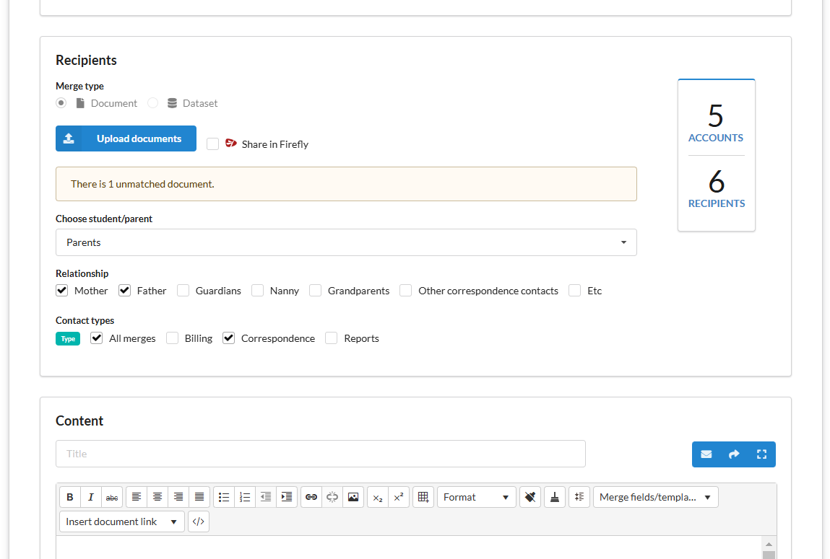Remove the hyperlink with unlink icon
This screenshot has width=830, height=559.
[x=332, y=497]
